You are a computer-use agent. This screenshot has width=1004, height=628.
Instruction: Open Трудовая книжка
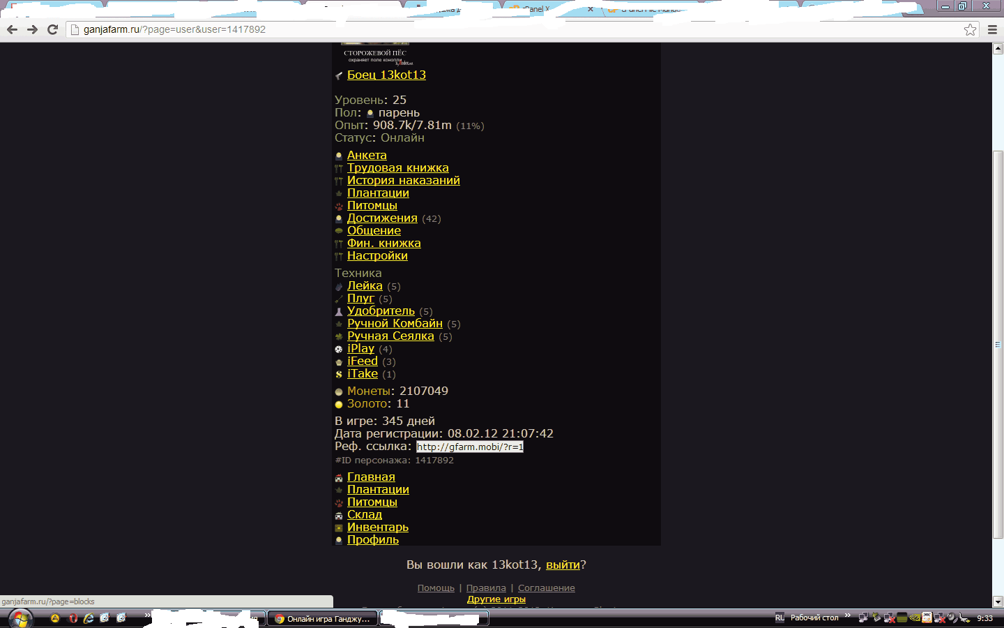pos(398,167)
